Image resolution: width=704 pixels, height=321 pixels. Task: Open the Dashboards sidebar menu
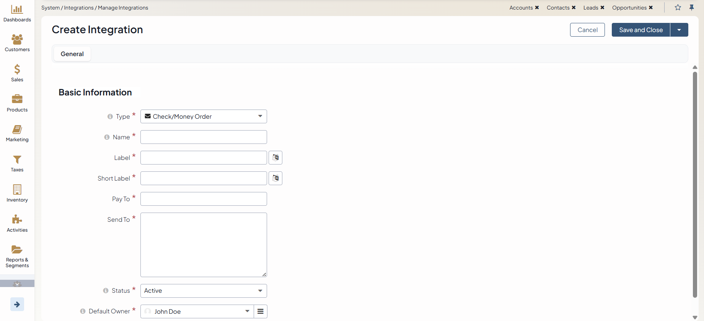click(17, 13)
